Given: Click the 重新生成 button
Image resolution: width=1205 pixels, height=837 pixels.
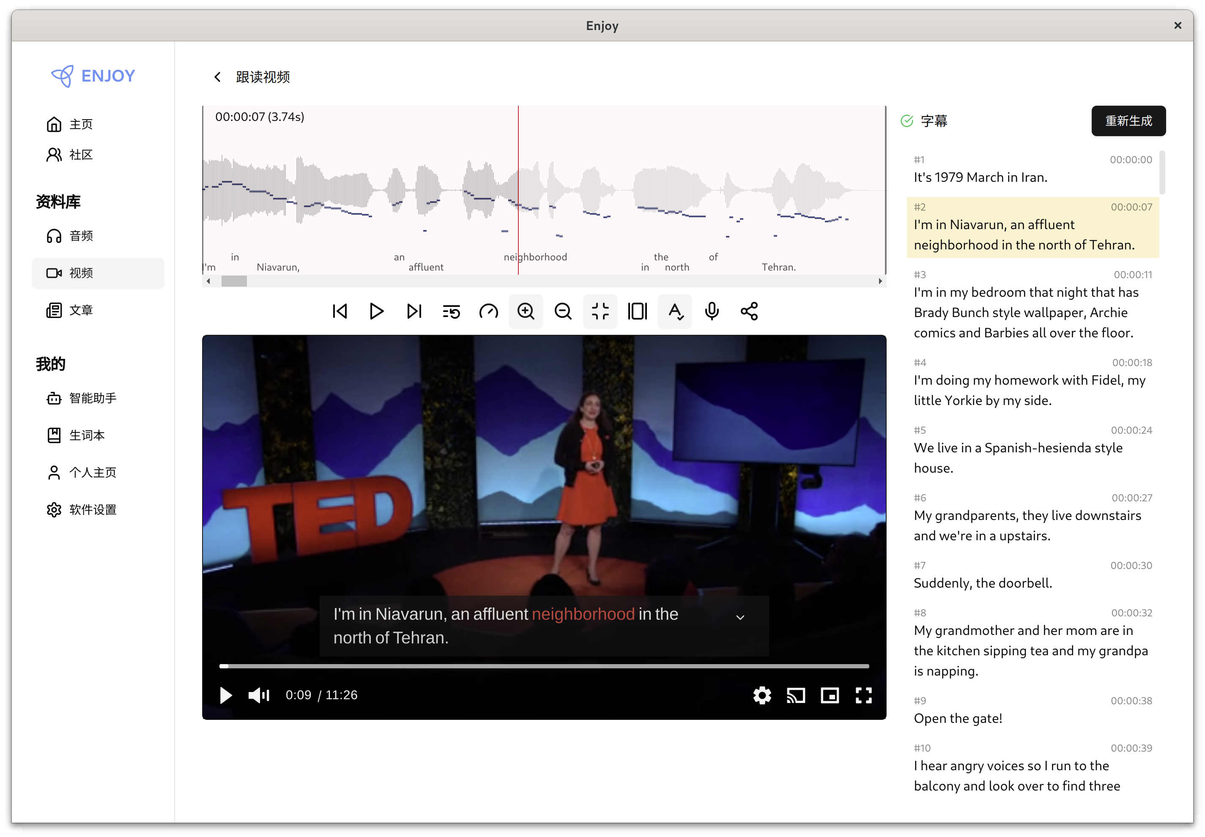Looking at the screenshot, I should tap(1128, 121).
